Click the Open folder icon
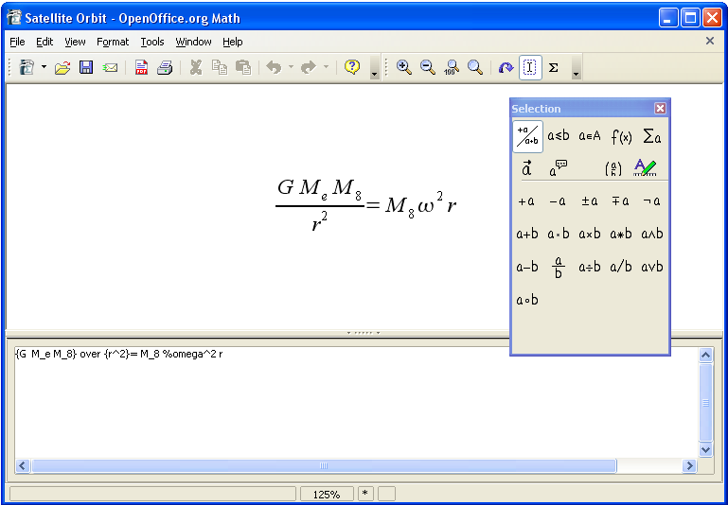The image size is (728, 505). (62, 68)
